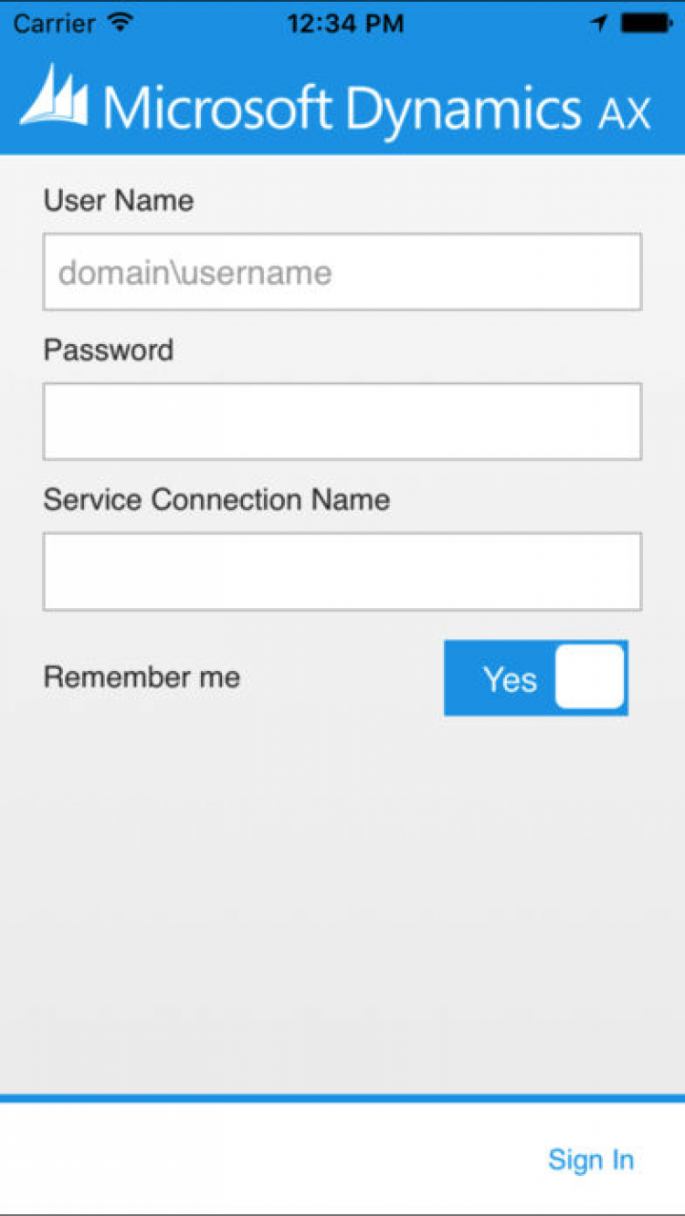Focus the User Name input field
685x1216 pixels.
342,272
